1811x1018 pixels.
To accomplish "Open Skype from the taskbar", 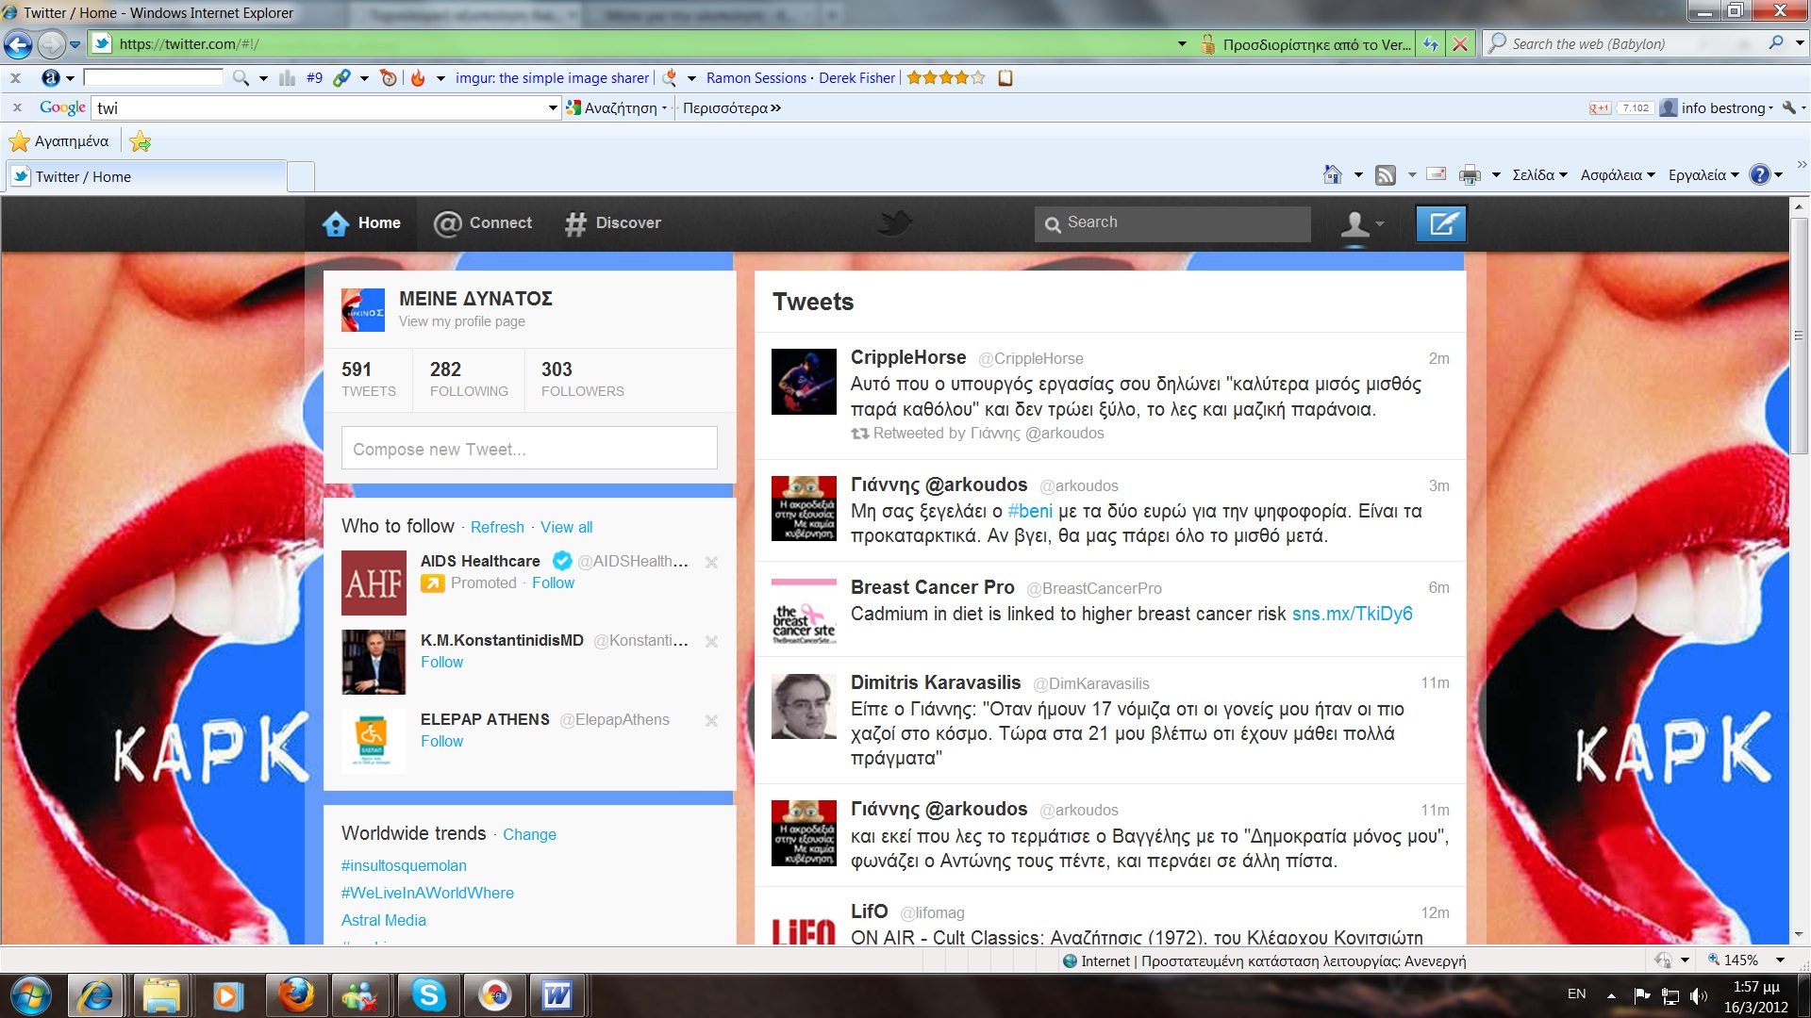I will pos(428,995).
